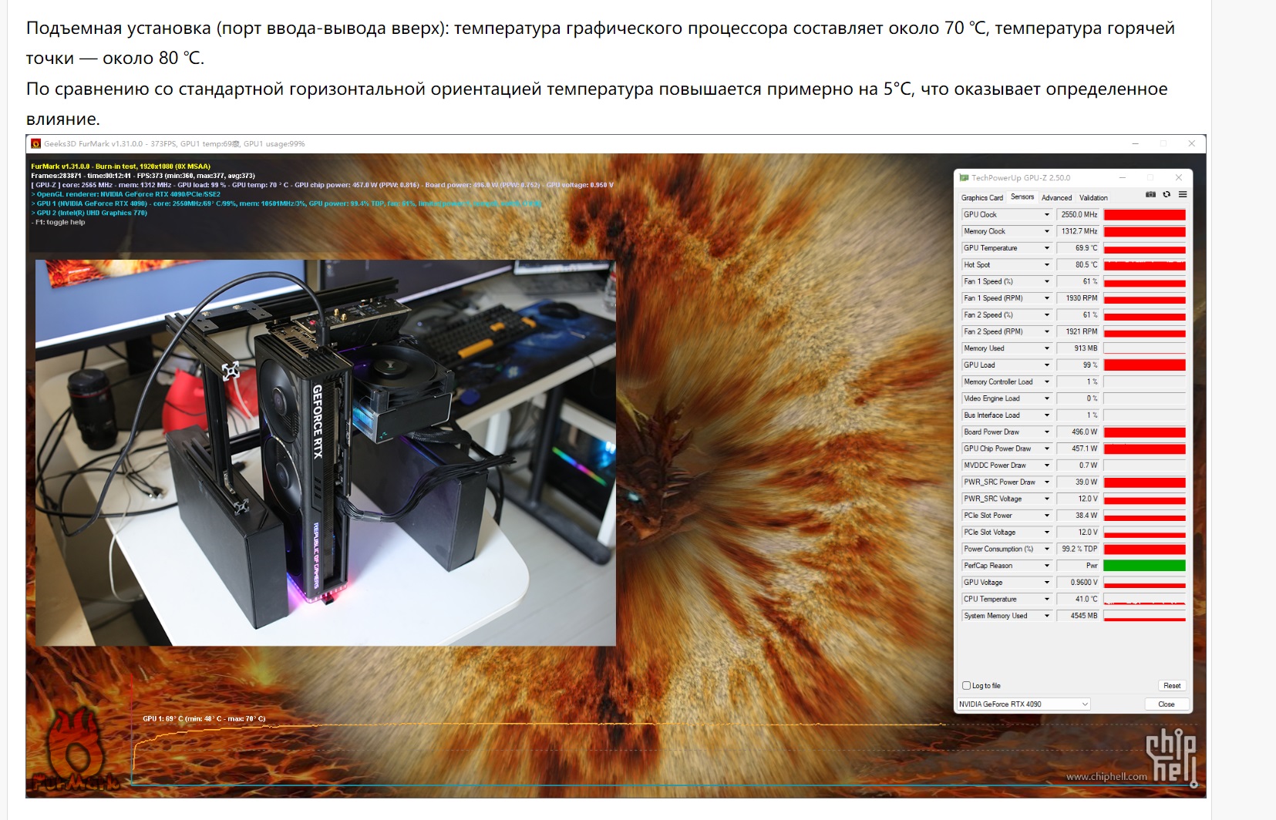Open the Advanced tab in GPU-Z

coord(1057,198)
